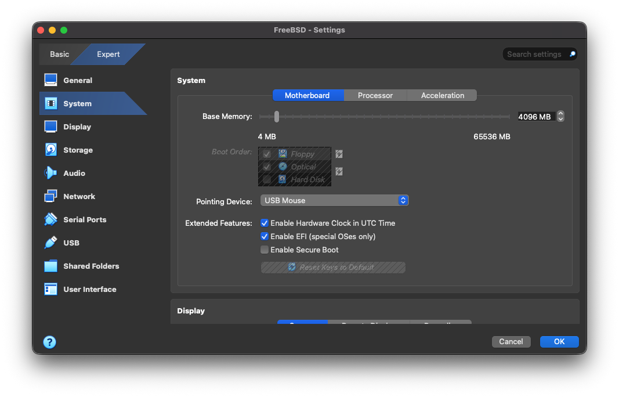Enable Secure Boot checkbox
The image size is (619, 397).
(x=265, y=250)
